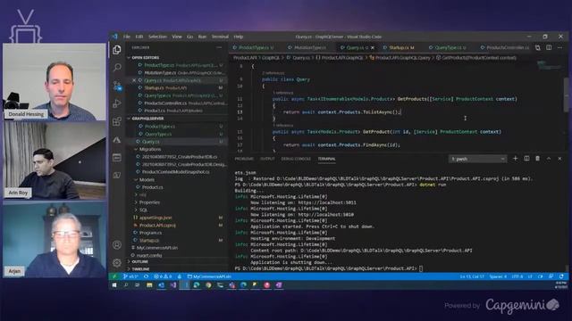The height and width of the screenshot is (321, 572).
Task: Click the git branch indicator in status bar
Action: [x=130, y=276]
